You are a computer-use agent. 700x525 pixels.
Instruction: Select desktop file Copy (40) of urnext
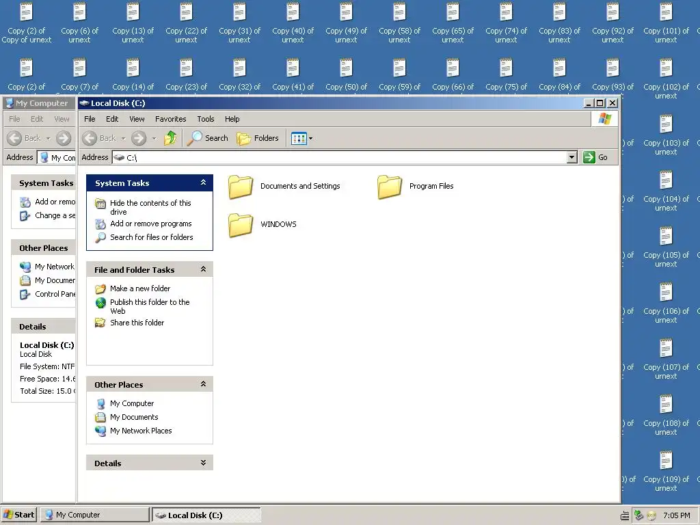point(293,23)
